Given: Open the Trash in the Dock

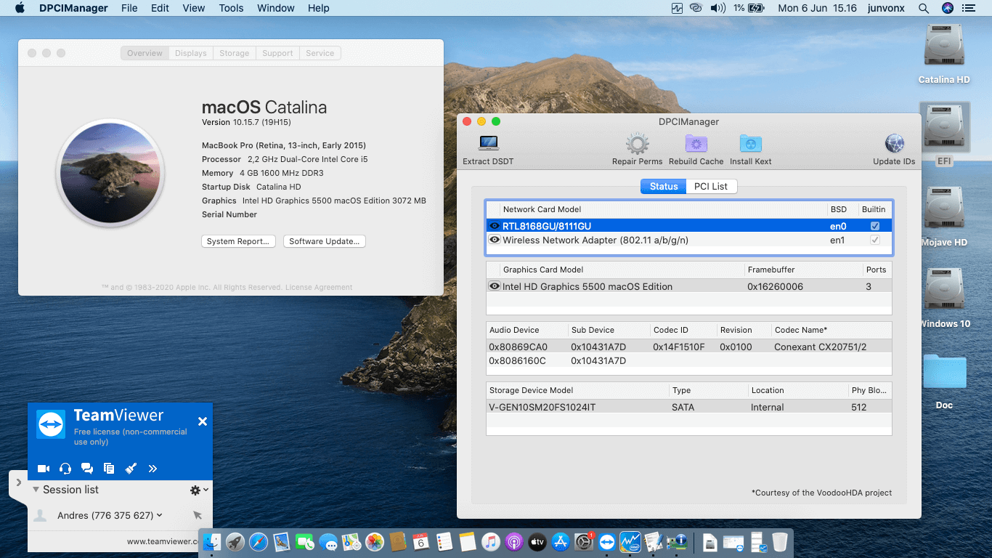Looking at the screenshot, I should [x=779, y=542].
